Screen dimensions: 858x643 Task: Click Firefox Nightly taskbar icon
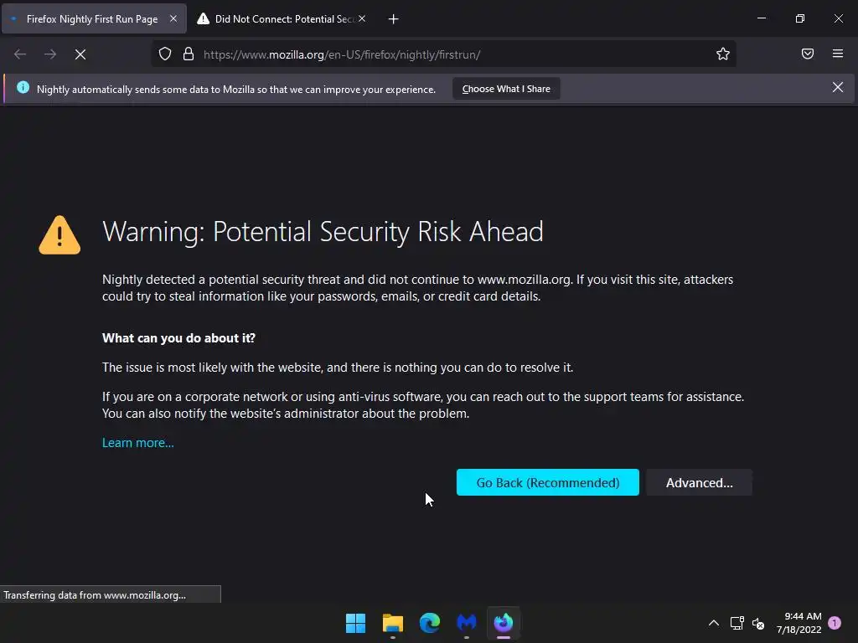click(504, 623)
